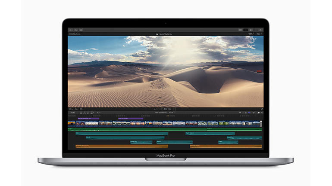Viewport: 332px width, 186px height.
Task: Toggle the Libraries sidebar button
Action: pyautogui.click(x=71, y=30)
